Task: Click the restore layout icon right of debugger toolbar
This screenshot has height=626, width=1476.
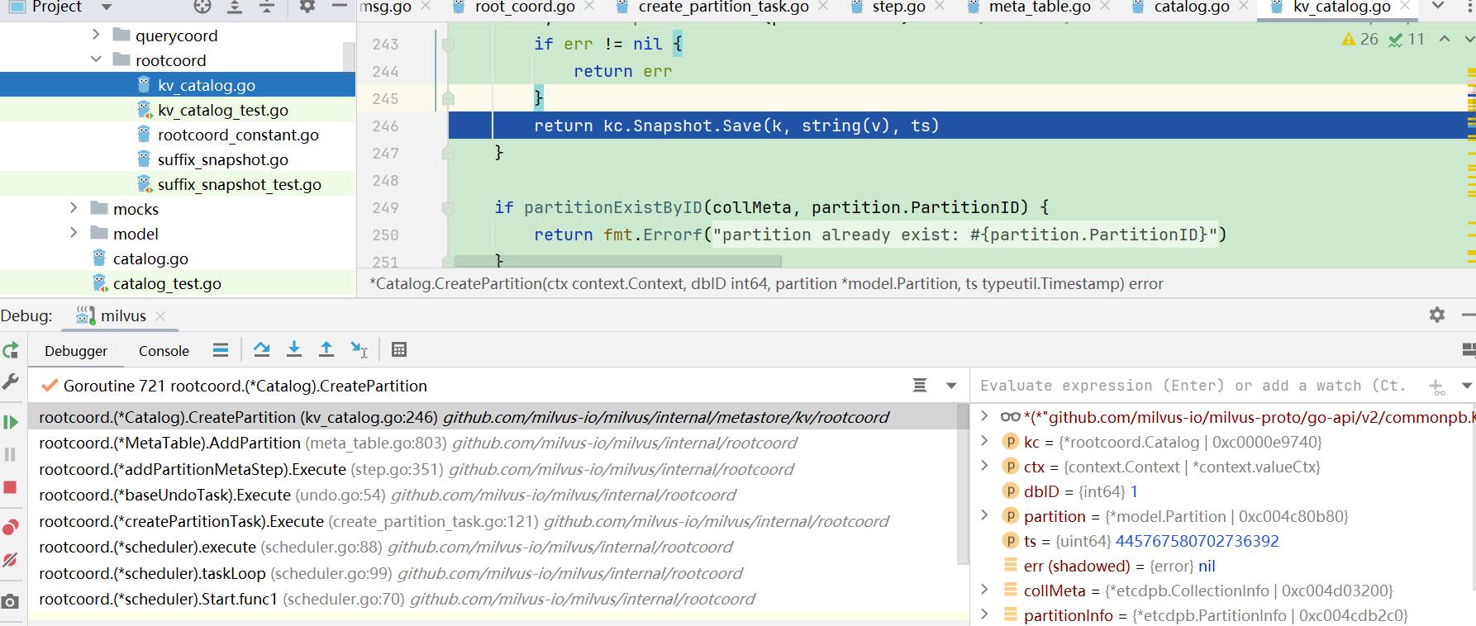Action: click(1469, 350)
